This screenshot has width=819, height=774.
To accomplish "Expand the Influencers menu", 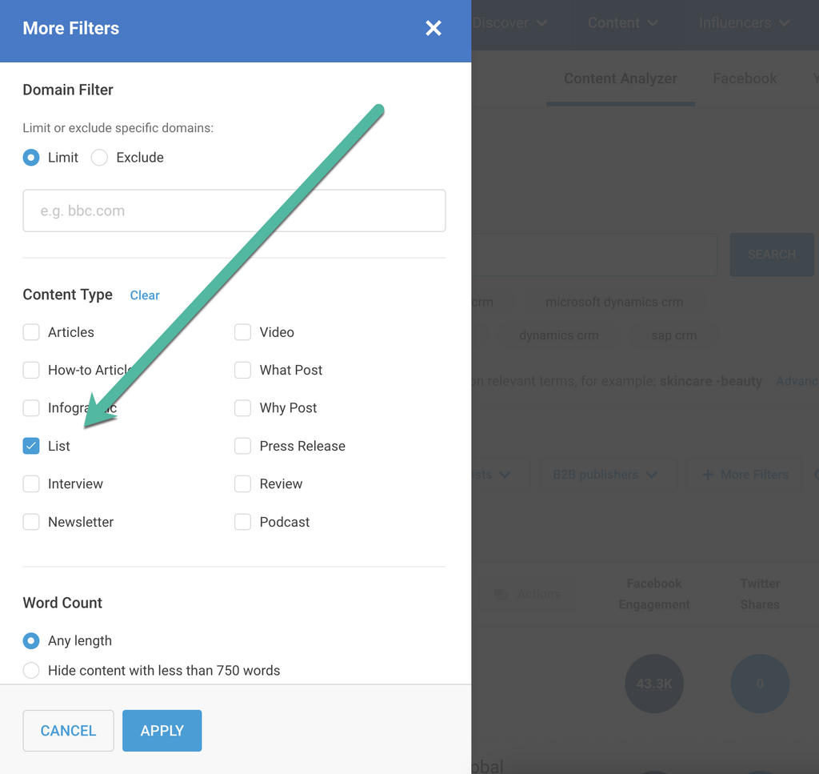I will pos(744,23).
